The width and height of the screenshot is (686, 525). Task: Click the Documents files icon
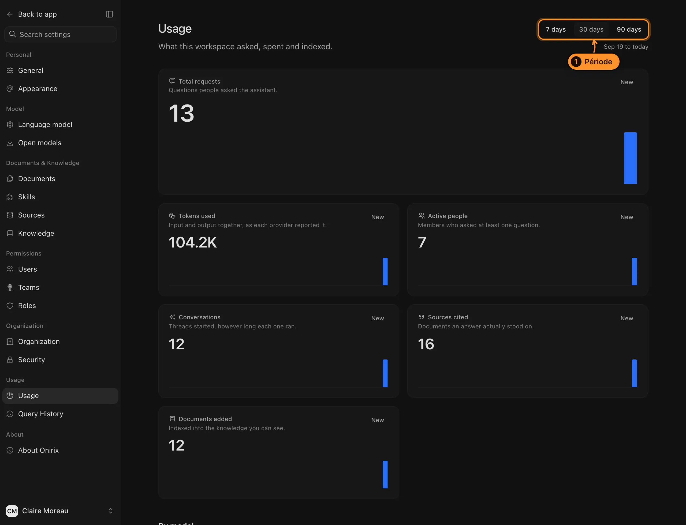point(10,178)
